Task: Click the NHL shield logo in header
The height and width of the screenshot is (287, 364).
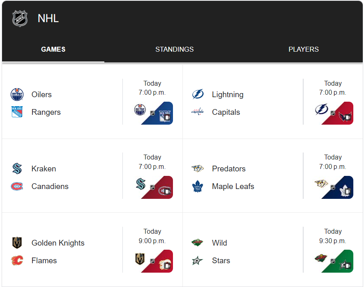Action: point(20,18)
